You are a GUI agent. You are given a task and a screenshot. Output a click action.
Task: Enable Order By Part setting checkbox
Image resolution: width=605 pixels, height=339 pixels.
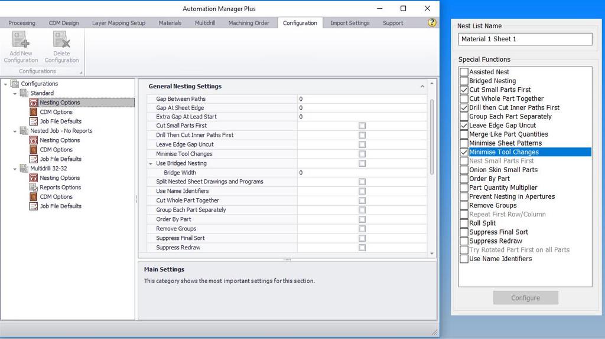362,219
